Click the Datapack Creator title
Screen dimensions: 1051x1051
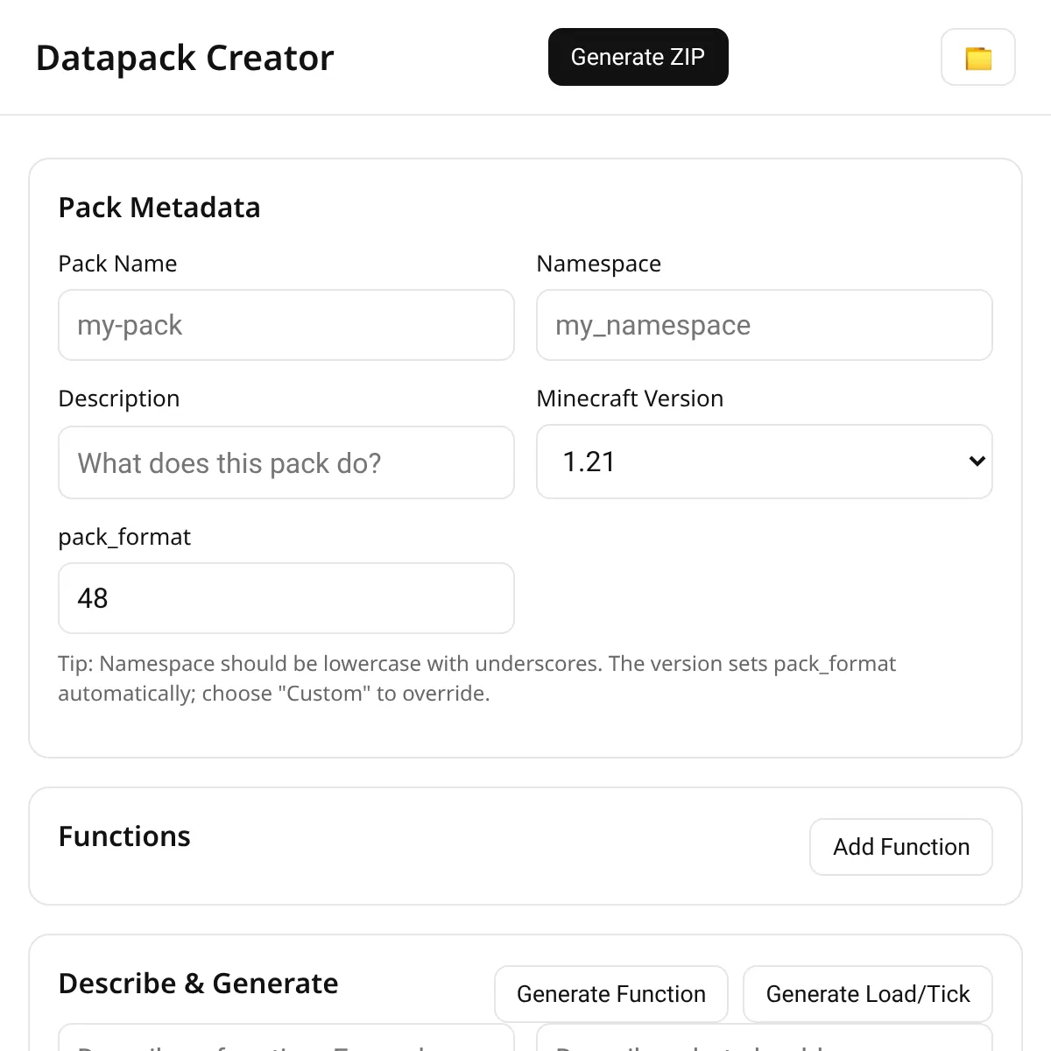click(x=185, y=58)
